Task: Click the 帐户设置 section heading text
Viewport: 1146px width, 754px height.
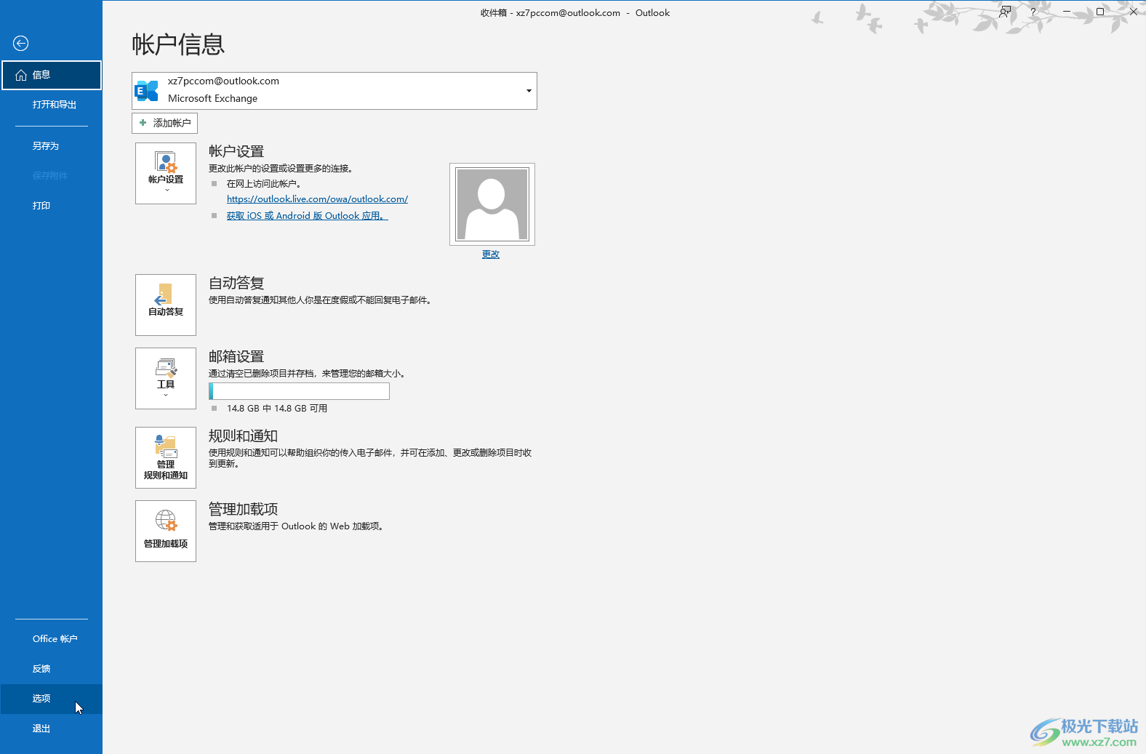Action: click(x=236, y=151)
